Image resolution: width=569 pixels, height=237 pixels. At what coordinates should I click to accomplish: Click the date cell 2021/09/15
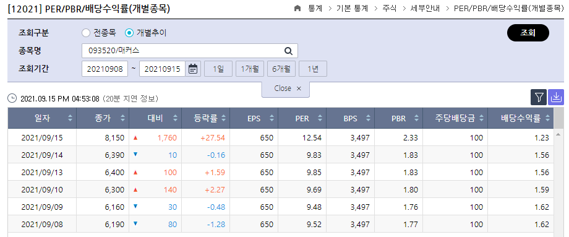[x=42, y=138]
